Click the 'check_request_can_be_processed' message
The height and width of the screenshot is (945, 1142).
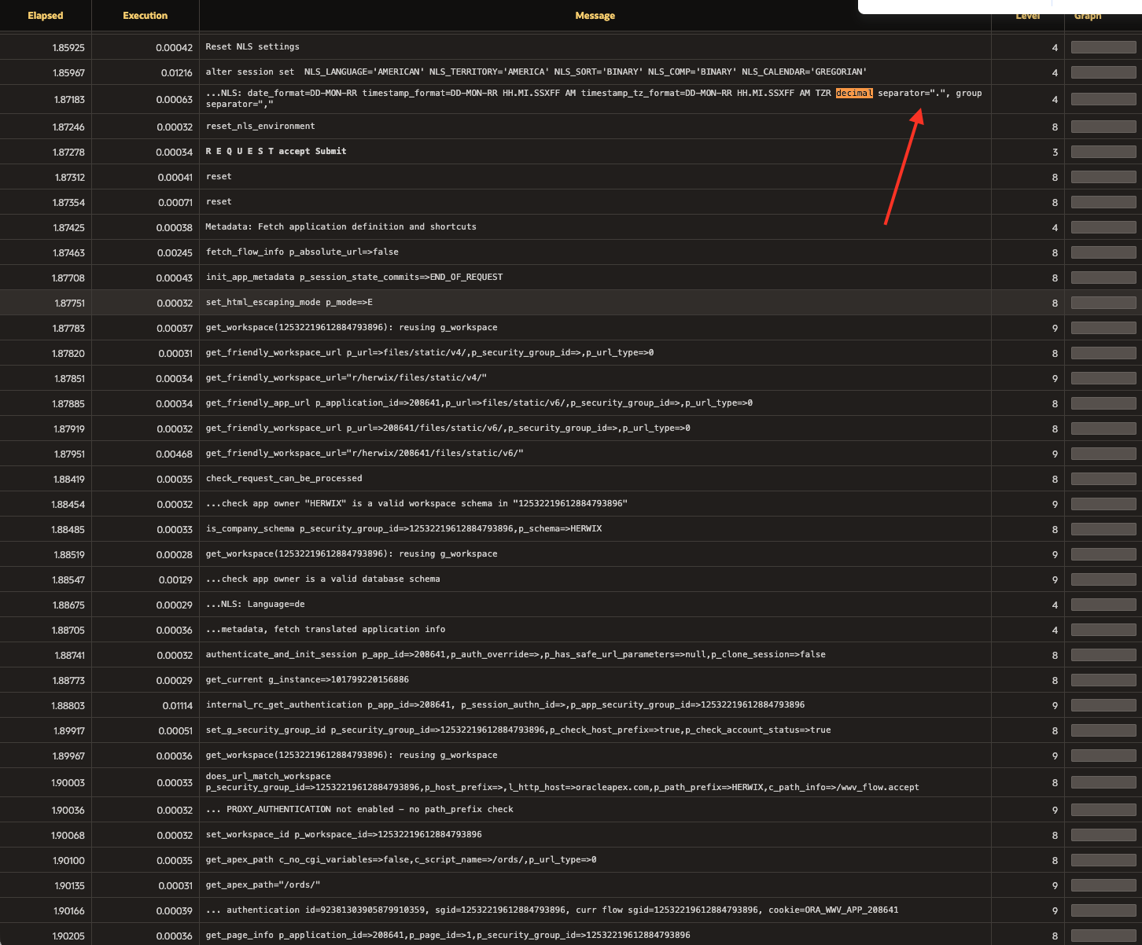point(284,479)
